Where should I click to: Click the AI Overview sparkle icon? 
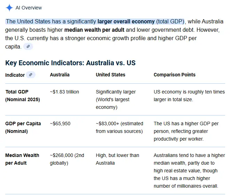(x=9, y=8)
